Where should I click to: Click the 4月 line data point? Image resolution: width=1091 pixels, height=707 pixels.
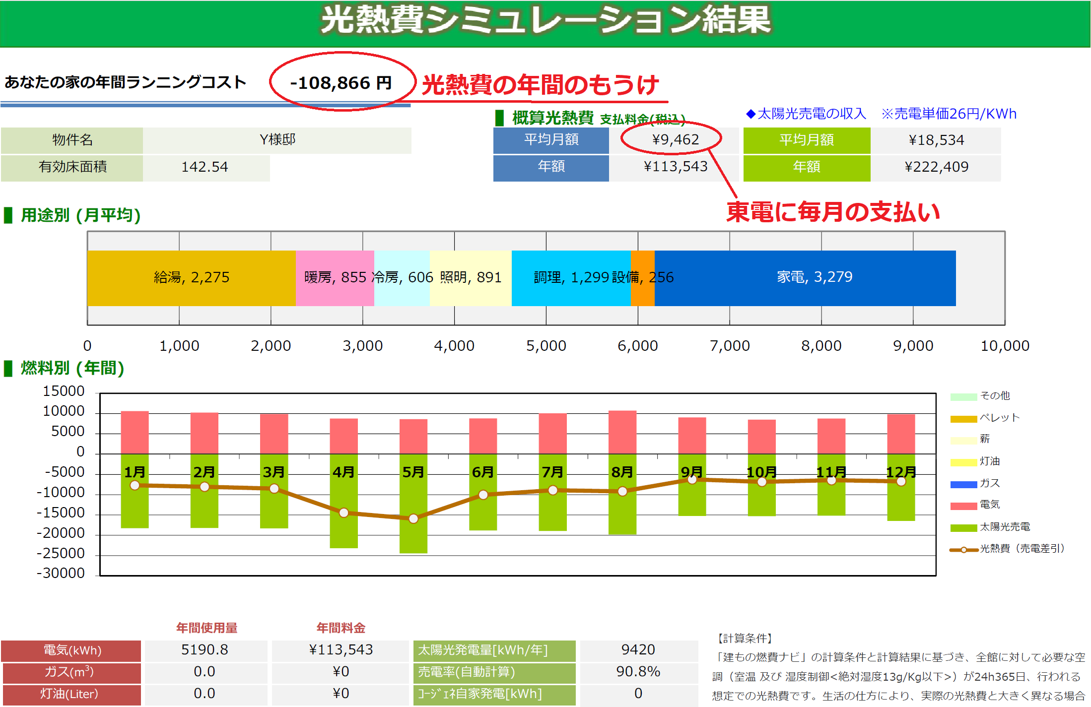pyautogui.click(x=344, y=513)
